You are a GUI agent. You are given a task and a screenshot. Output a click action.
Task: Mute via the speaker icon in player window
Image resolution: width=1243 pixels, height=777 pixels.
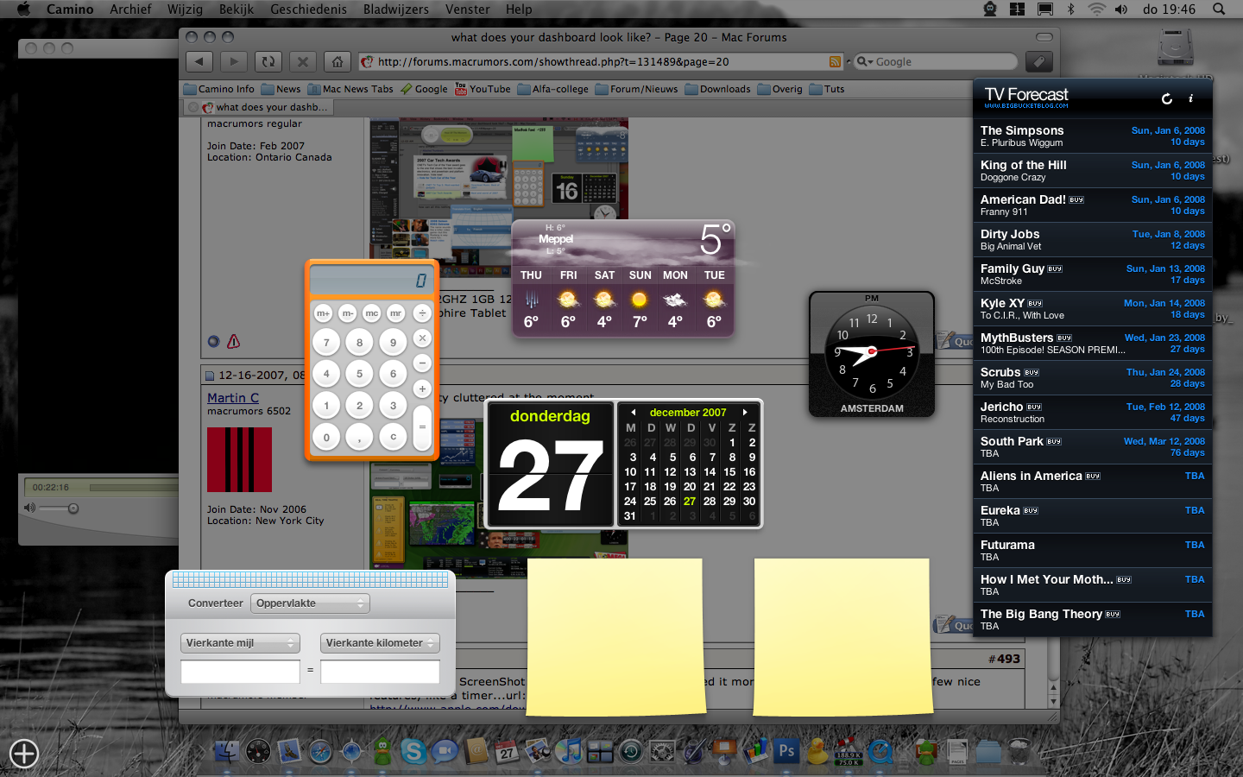(x=30, y=508)
